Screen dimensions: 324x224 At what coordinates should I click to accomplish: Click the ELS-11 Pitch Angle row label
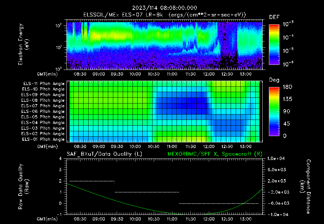pyautogui.click(x=44, y=84)
